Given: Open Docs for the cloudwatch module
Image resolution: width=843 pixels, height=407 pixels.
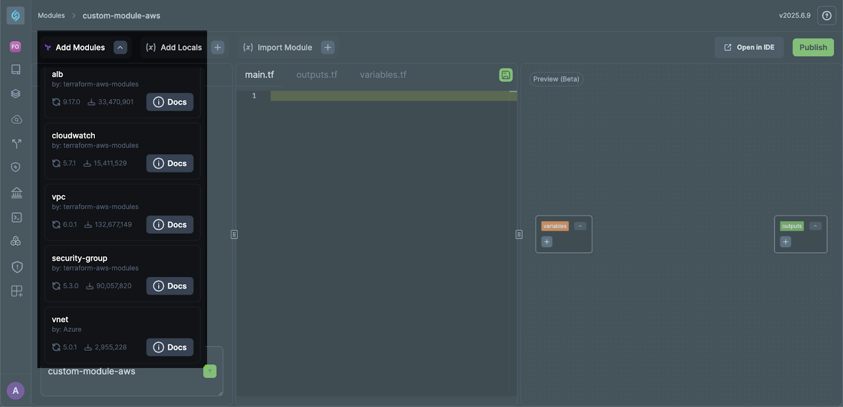Looking at the screenshot, I should coord(170,163).
